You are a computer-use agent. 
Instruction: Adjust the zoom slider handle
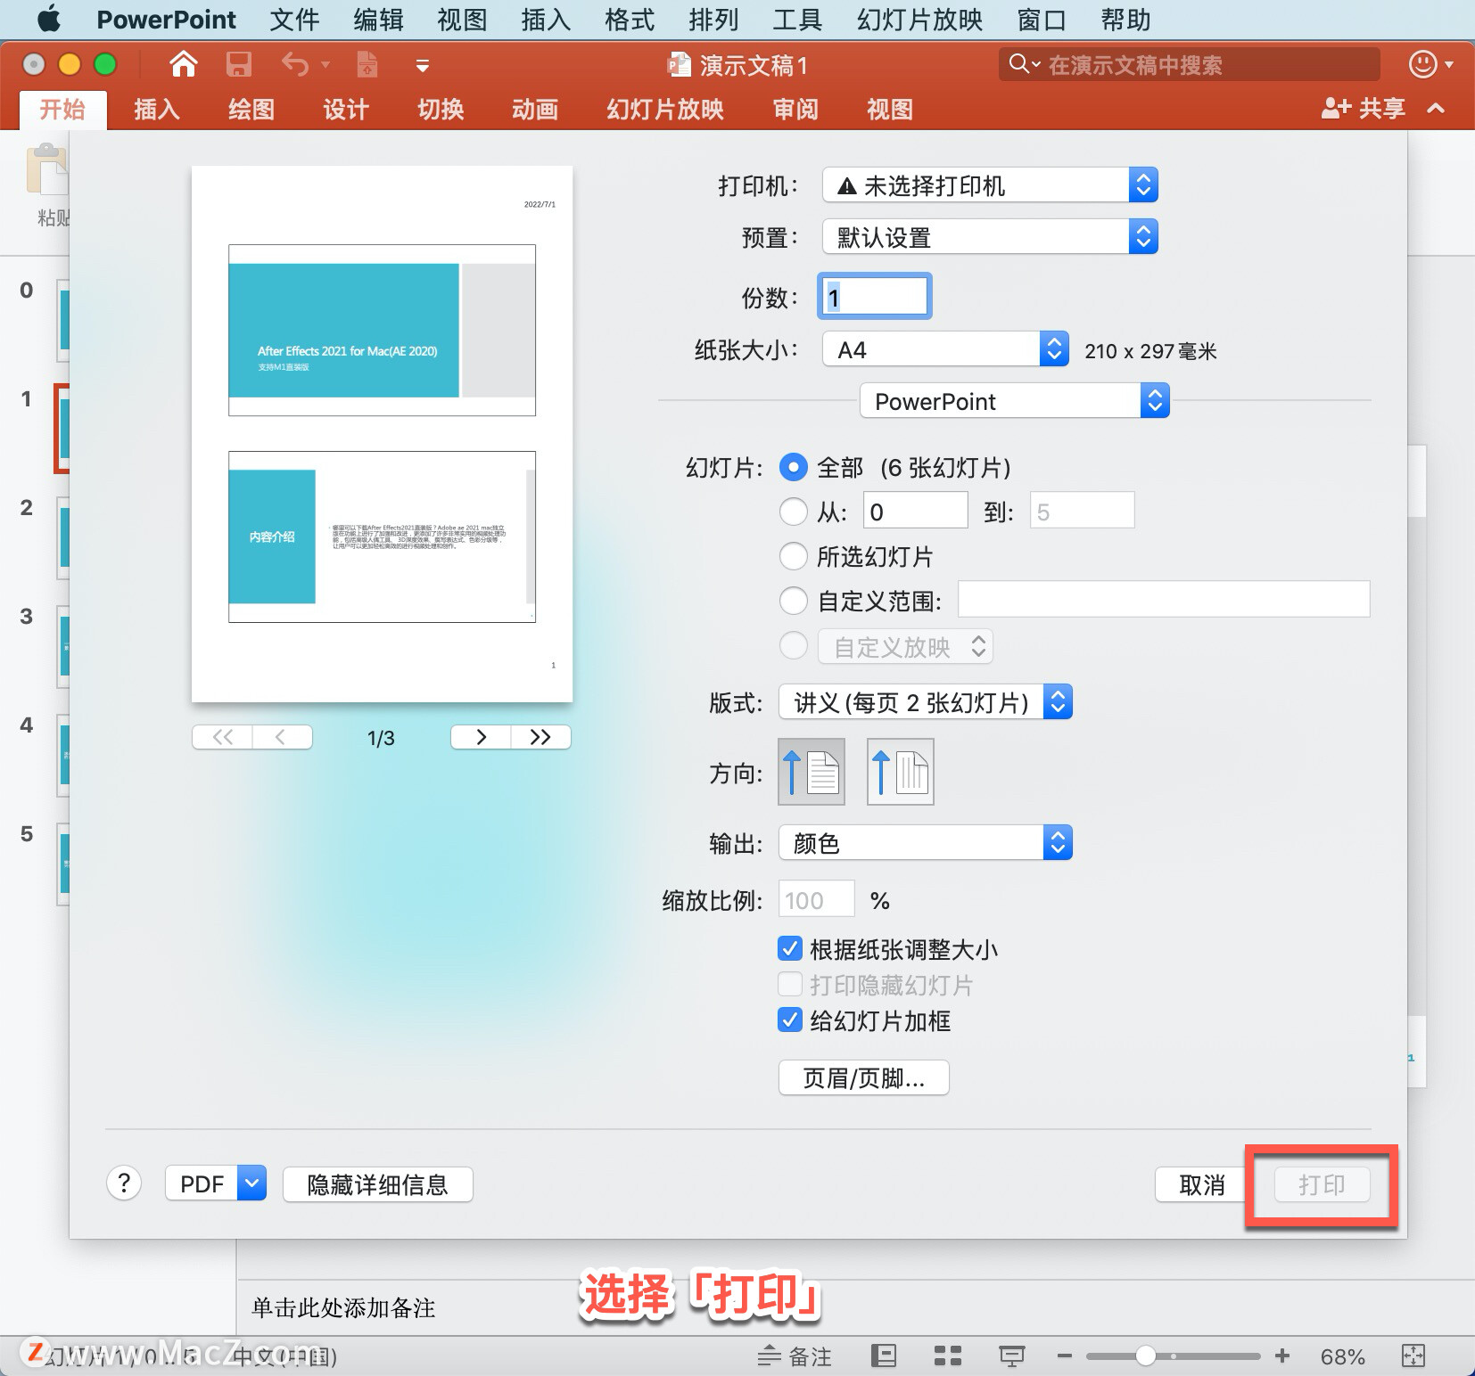click(x=1146, y=1356)
